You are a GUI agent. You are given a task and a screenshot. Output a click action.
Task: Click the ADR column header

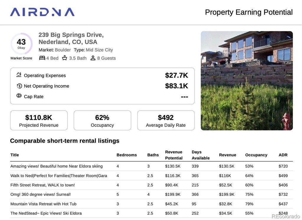pos(283,155)
